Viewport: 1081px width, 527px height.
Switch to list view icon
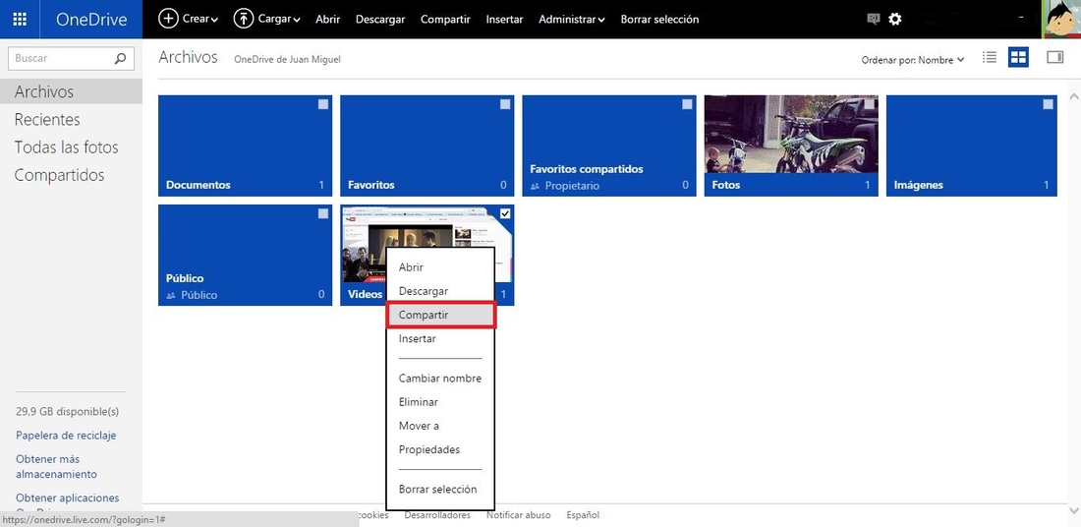990,57
